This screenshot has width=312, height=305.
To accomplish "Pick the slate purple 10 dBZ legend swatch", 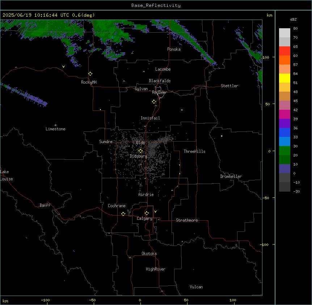I will coord(284,169).
